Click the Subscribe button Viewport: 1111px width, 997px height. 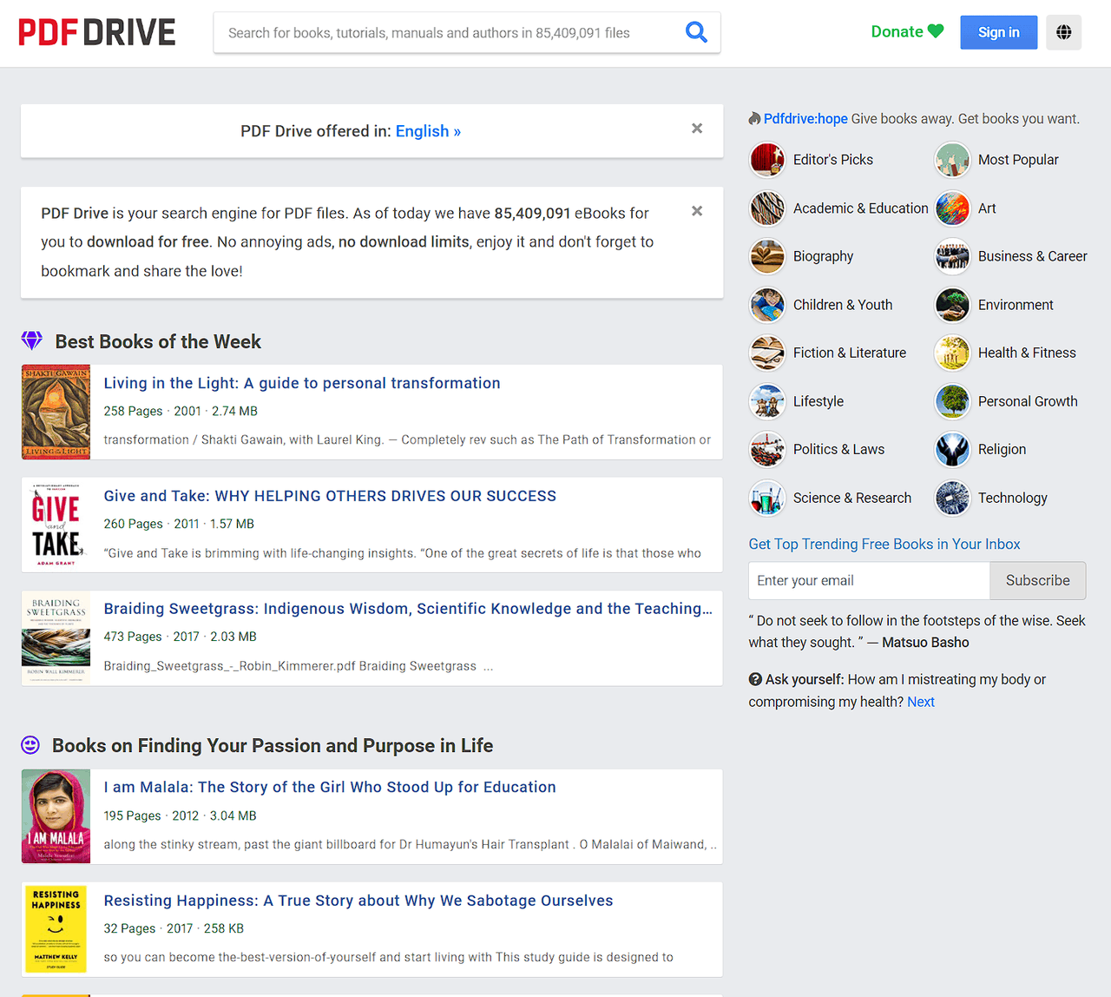click(1037, 580)
